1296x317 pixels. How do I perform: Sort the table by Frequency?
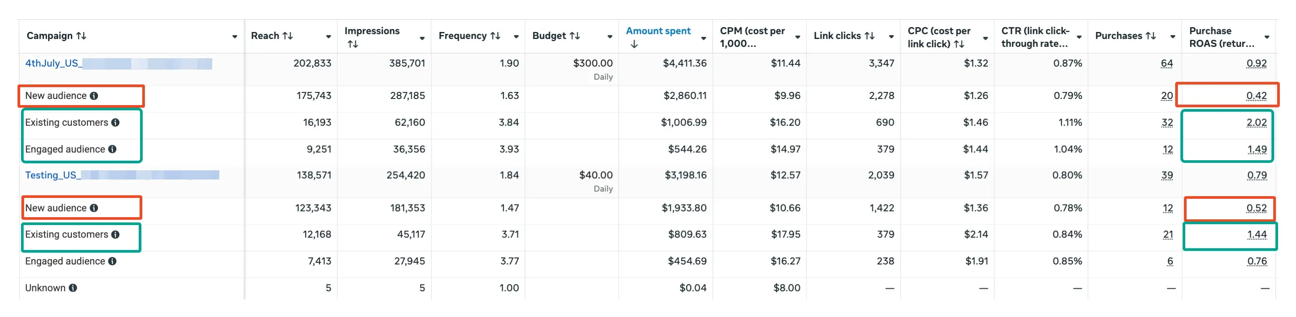495,36
